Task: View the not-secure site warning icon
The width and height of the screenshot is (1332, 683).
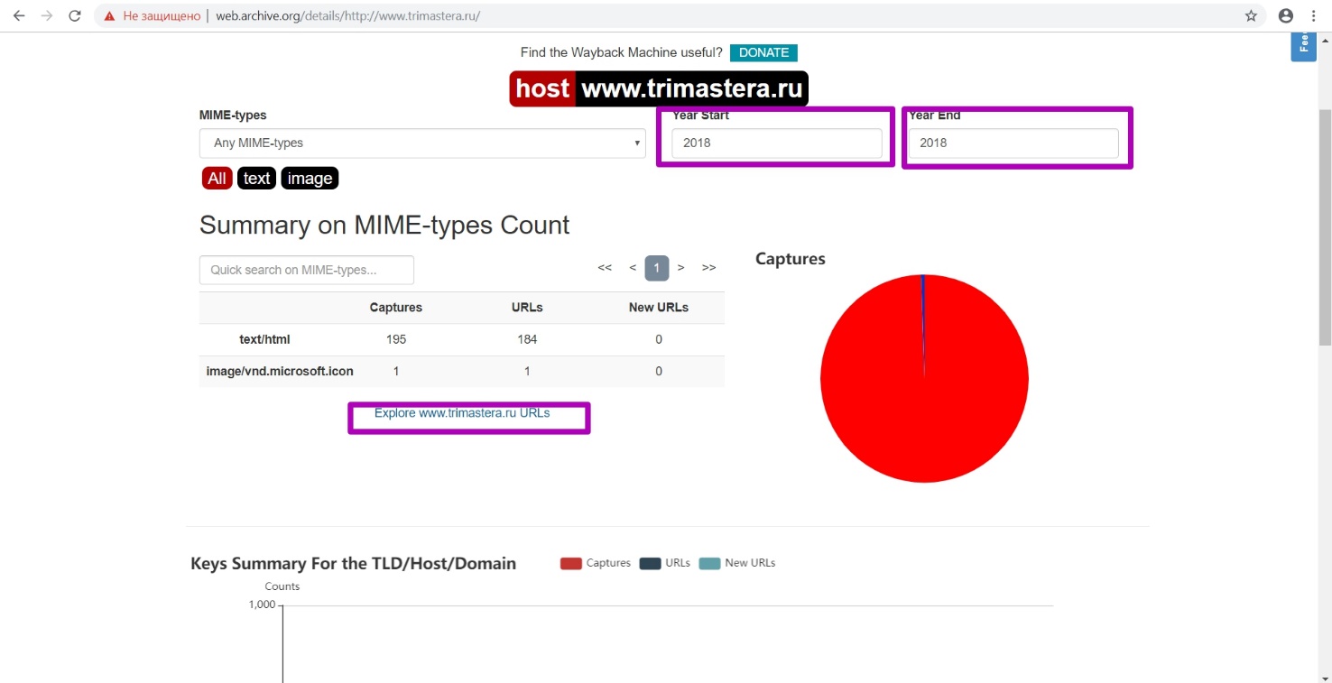Action: [x=109, y=16]
